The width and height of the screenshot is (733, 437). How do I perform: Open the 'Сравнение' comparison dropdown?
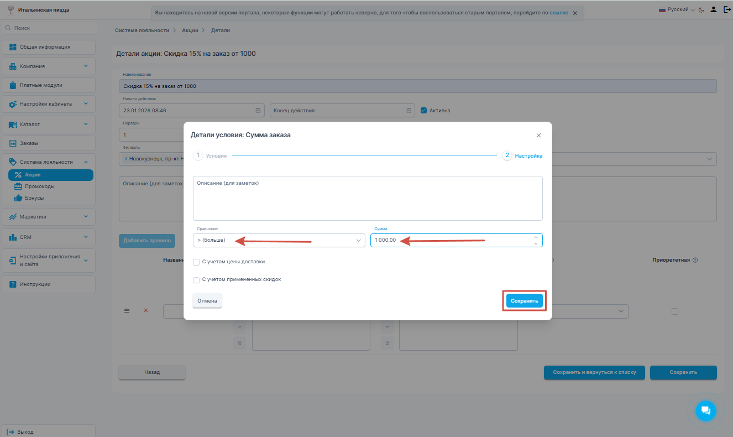(x=279, y=240)
